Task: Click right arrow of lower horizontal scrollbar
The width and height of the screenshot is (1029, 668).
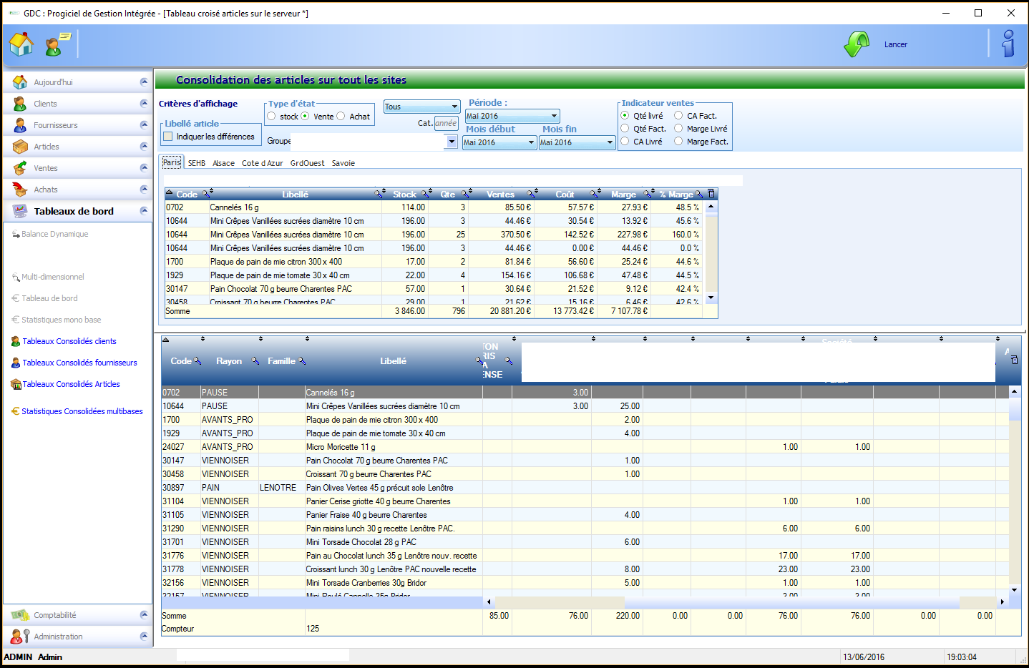Action: point(1002,602)
